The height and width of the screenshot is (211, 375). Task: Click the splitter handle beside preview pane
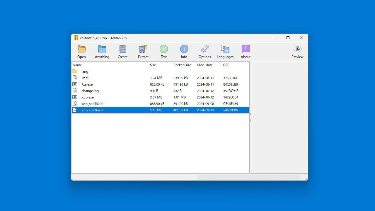coord(250,117)
